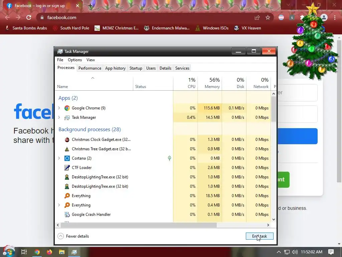Select Christmas Tree Gadget.exe tree icon
This screenshot has width=342, height=257.
(x=67, y=149)
